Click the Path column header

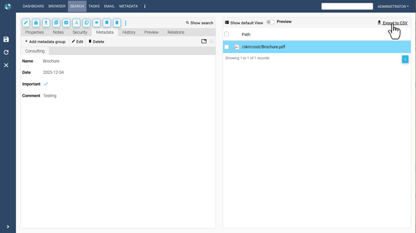click(246, 35)
